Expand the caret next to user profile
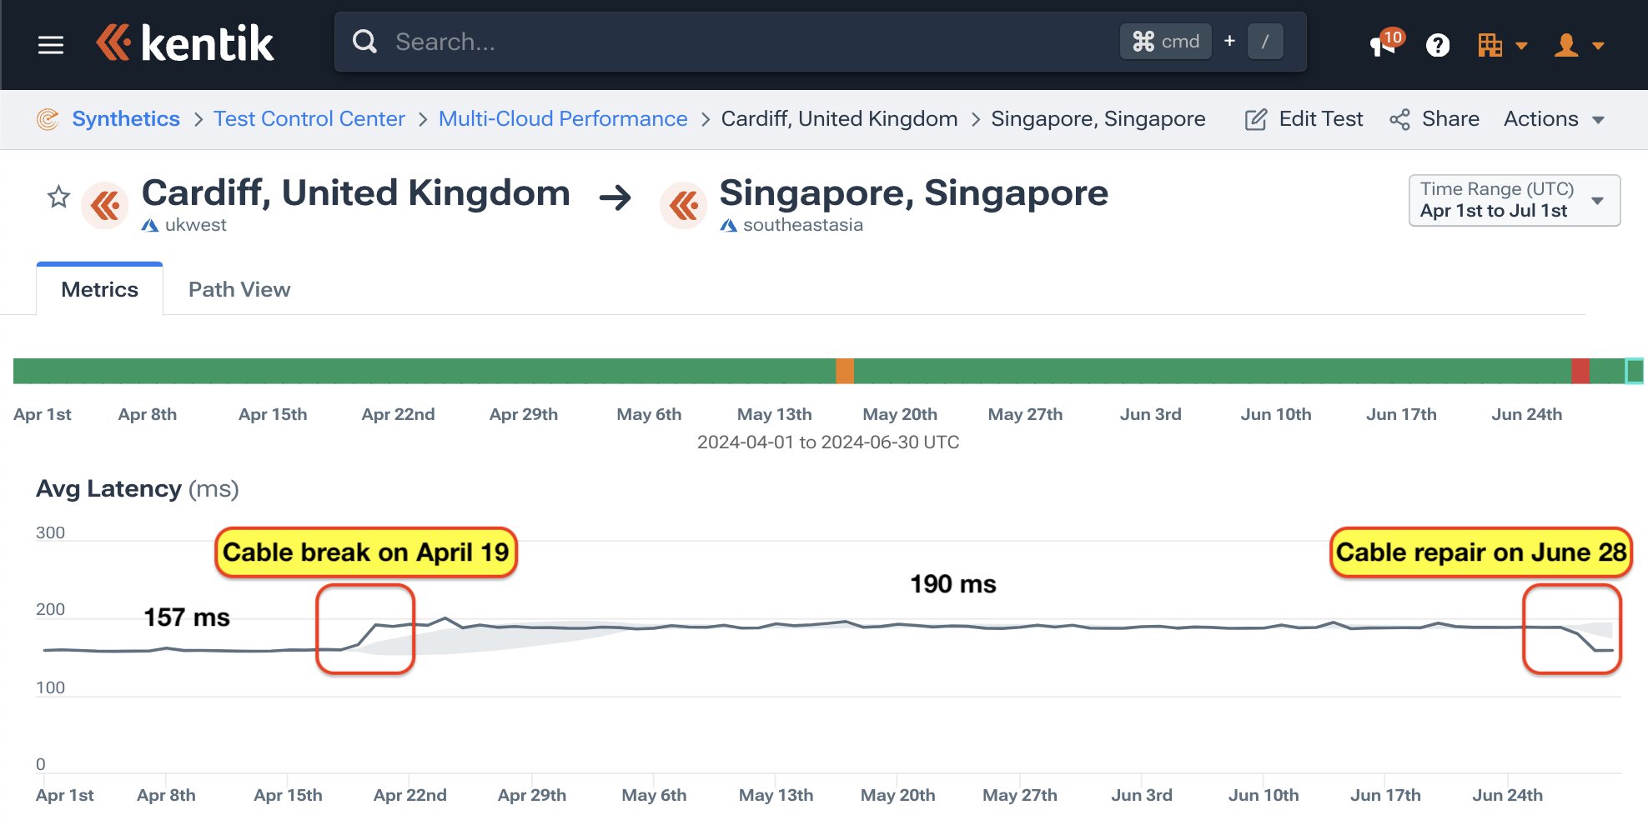1648x835 pixels. pyautogui.click(x=1598, y=46)
